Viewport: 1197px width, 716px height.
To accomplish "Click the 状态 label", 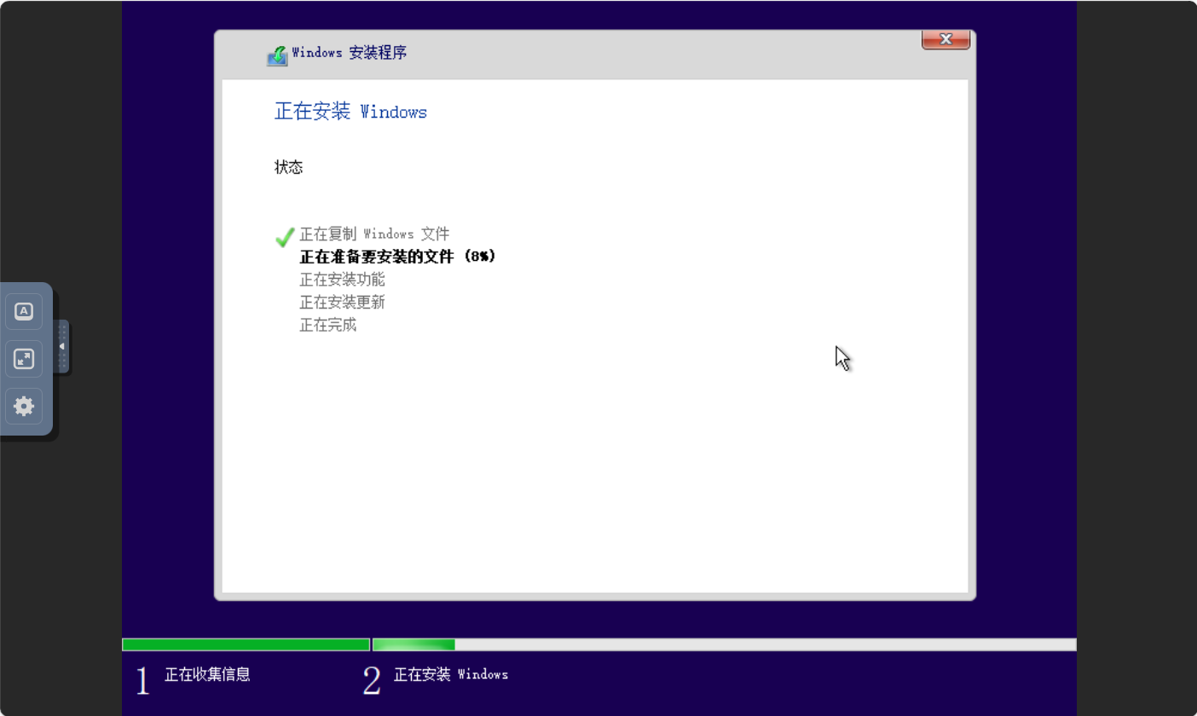I will [288, 167].
